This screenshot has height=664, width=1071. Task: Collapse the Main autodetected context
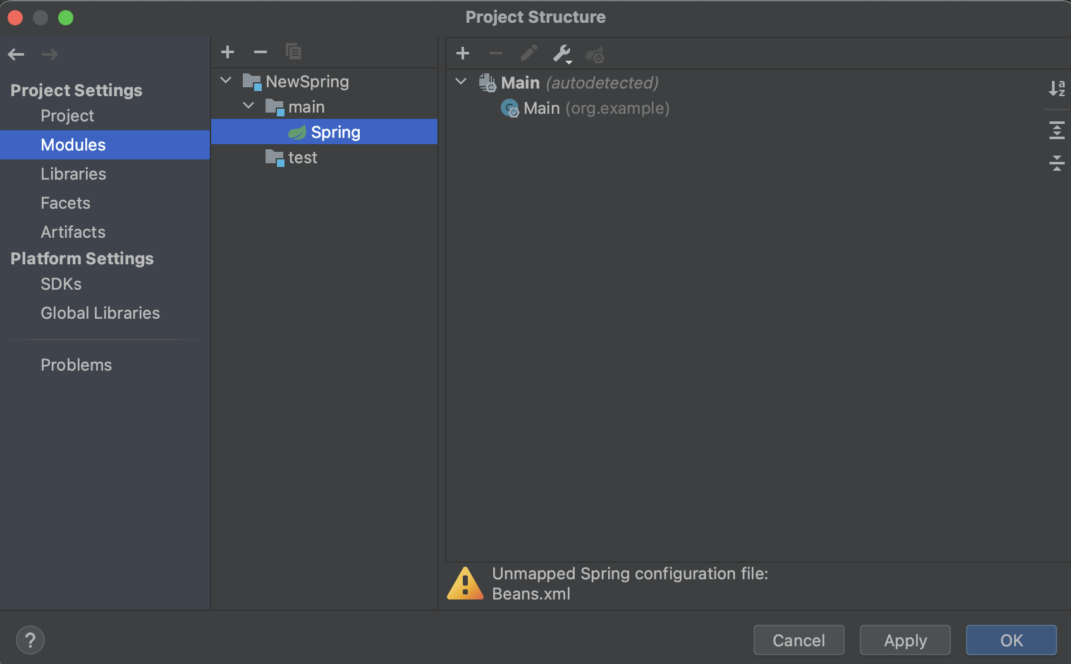[x=461, y=82]
